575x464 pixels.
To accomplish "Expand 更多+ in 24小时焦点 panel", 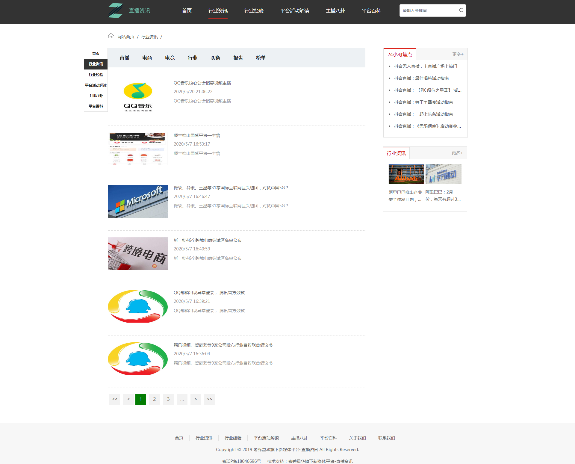I will point(458,54).
